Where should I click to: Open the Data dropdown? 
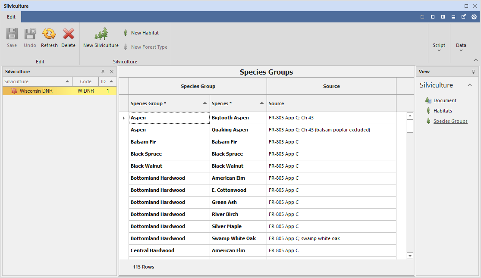[x=461, y=47]
